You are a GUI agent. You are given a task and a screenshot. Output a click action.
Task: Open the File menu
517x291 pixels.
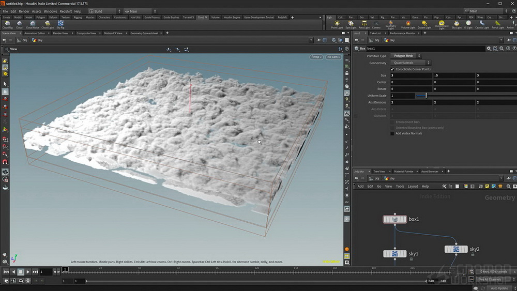5,11
